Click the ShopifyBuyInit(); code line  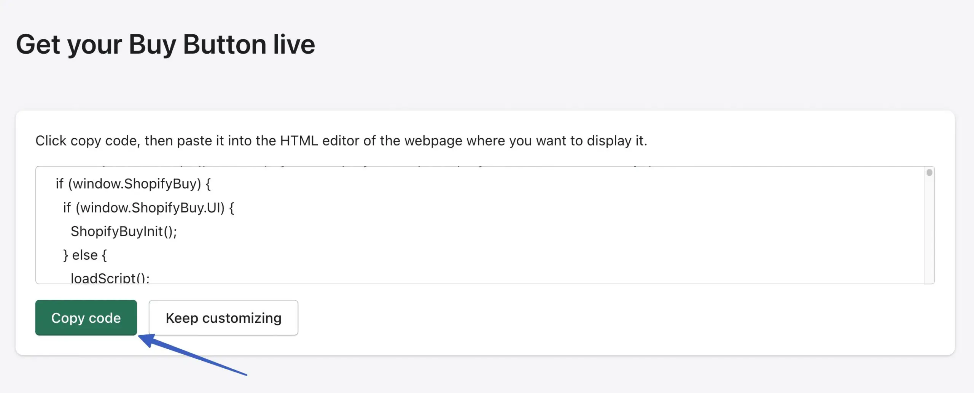[124, 231]
